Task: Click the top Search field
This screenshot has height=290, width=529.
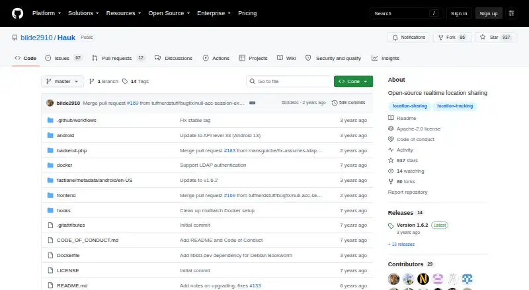Action: 406,13
